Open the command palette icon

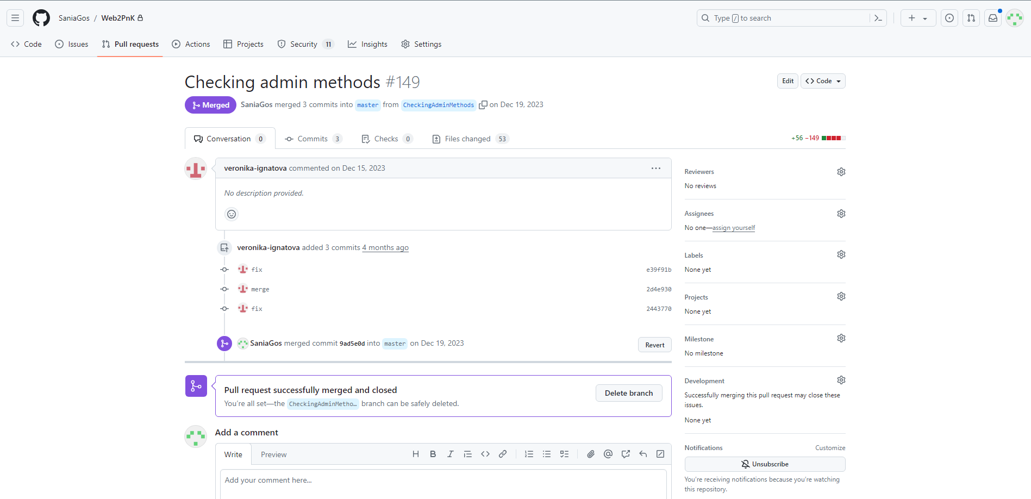[x=878, y=18]
